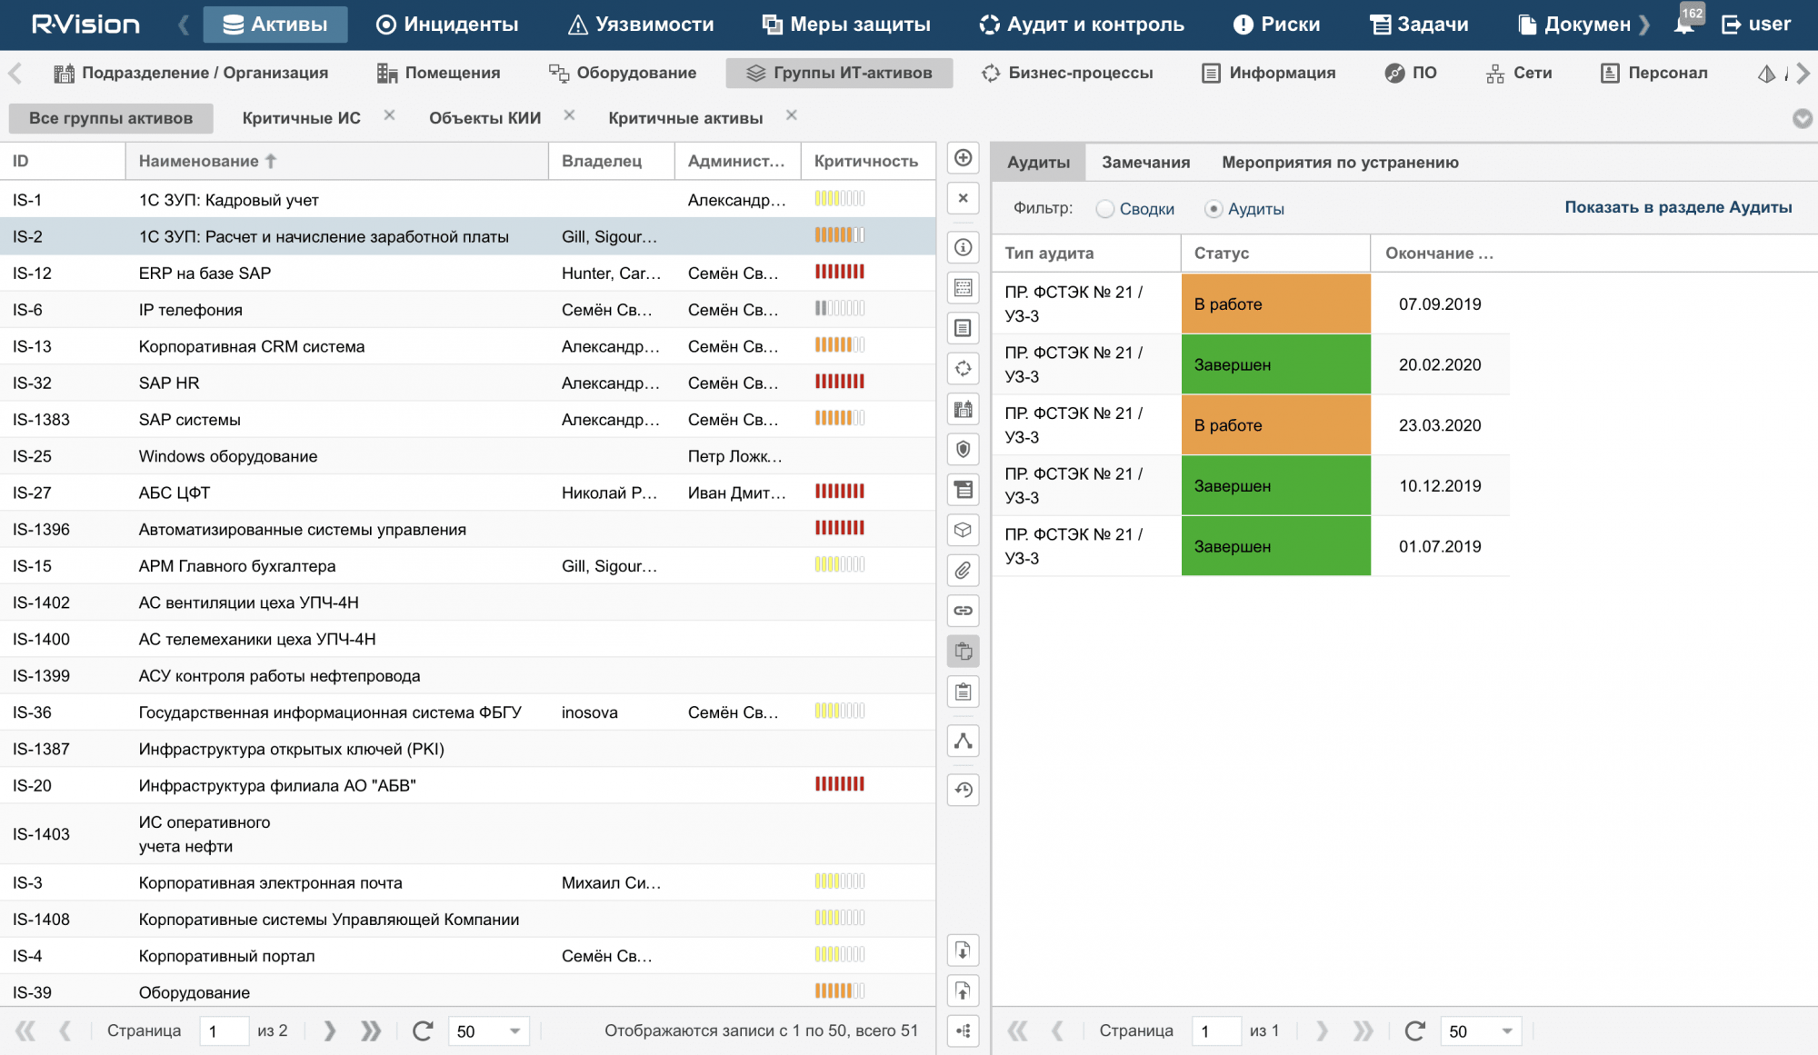The height and width of the screenshot is (1055, 1818).
Task: Open the history clock icon
Action: [963, 790]
